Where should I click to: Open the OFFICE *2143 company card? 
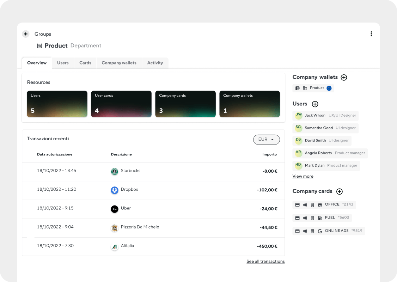tap(324, 204)
